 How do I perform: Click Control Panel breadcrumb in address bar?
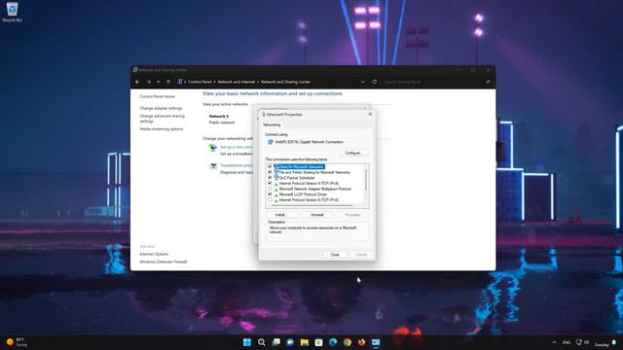[200, 82]
